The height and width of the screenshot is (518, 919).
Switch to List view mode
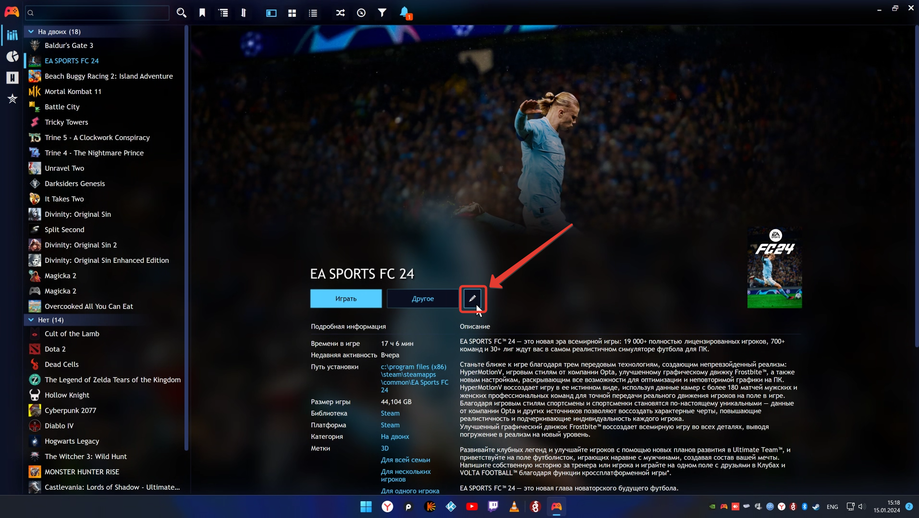[313, 13]
